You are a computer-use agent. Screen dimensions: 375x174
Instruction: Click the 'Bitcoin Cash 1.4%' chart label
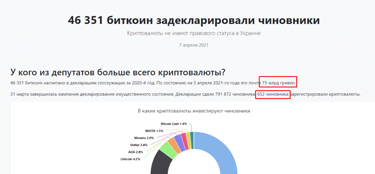(x=174, y=124)
